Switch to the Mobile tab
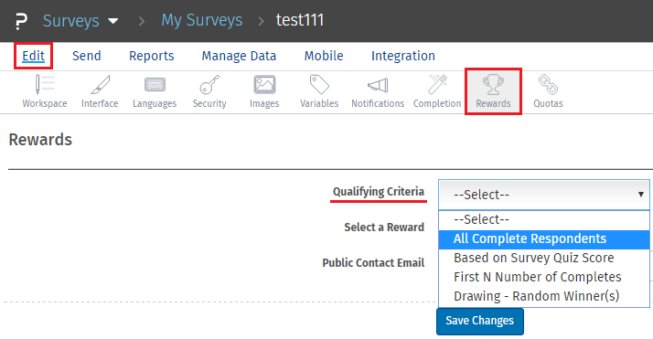 [324, 56]
